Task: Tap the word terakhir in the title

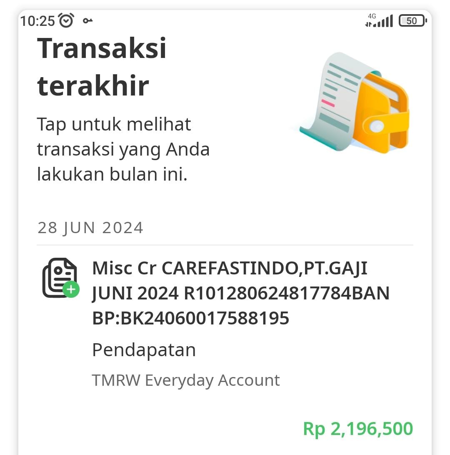Action: (93, 86)
